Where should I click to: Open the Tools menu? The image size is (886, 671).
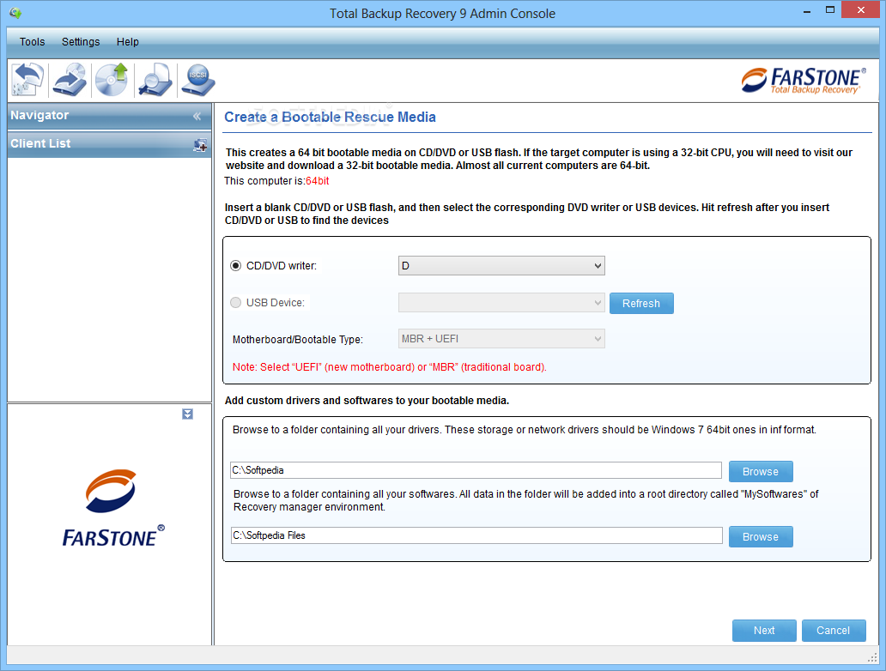(33, 42)
